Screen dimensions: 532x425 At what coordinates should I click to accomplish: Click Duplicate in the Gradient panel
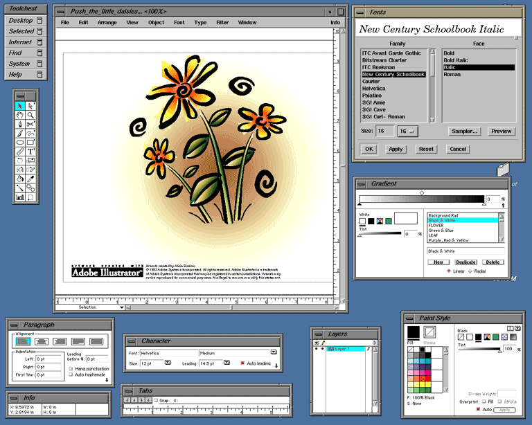tap(465, 262)
